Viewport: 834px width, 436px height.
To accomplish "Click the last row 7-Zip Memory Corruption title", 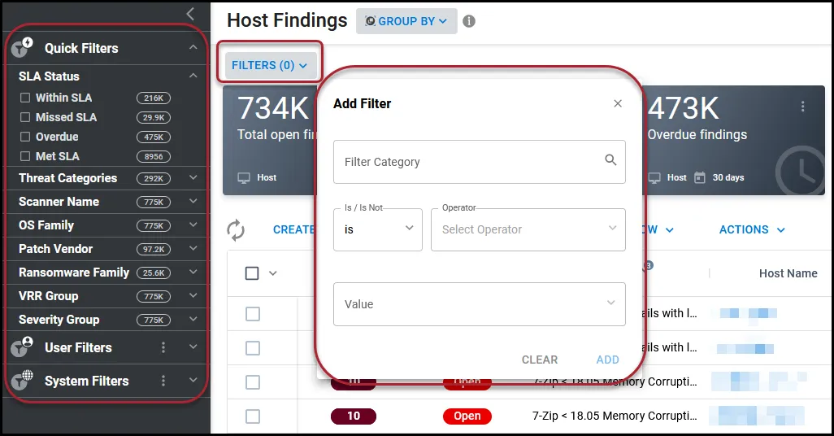I will (x=615, y=416).
